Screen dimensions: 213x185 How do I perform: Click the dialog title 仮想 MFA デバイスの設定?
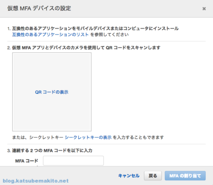point(39,8)
